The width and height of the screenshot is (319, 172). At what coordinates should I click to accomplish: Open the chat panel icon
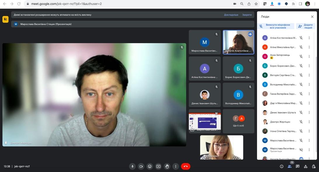(x=298, y=166)
